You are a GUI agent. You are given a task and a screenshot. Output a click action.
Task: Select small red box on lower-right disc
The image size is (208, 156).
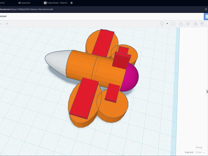click(x=112, y=93)
